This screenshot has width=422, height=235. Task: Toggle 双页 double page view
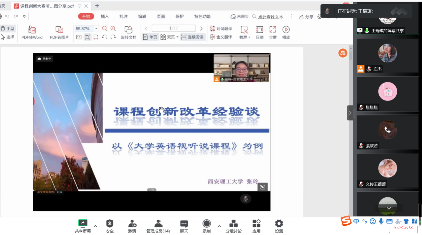(x=168, y=37)
